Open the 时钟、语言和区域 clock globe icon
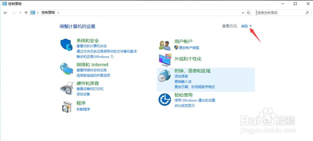Screen dimensions: 313x141 coord(165,76)
